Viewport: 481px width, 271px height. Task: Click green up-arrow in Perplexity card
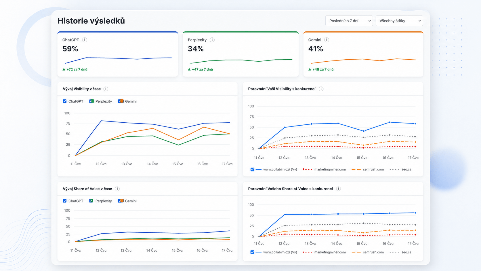click(189, 69)
